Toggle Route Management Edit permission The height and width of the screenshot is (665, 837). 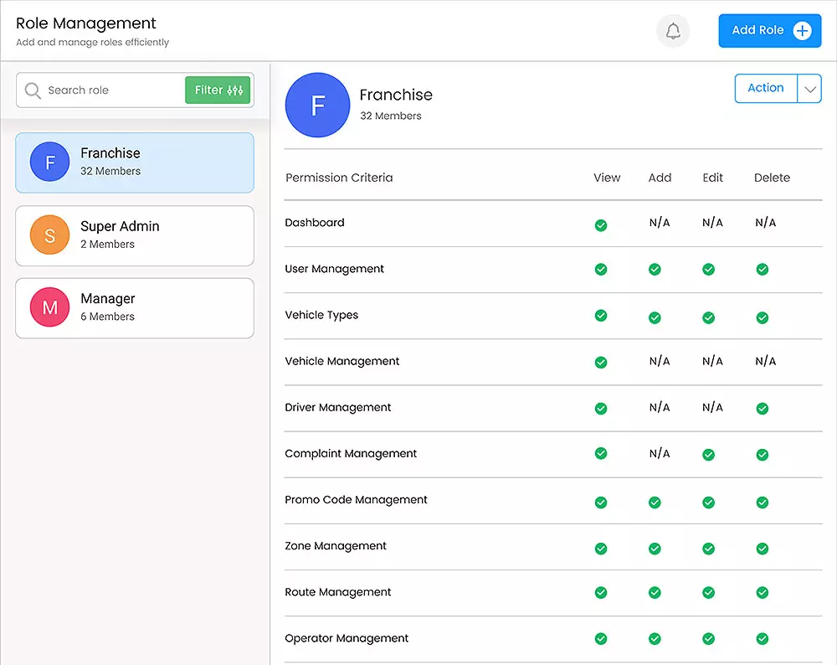point(709,592)
